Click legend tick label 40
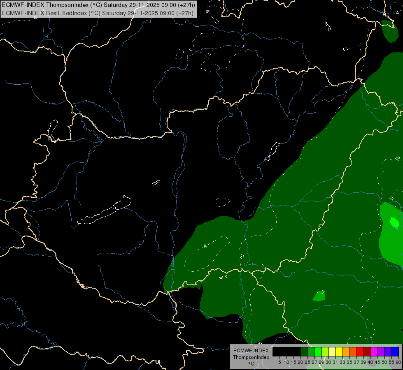Screen dimensions: 403x370 [370, 362]
